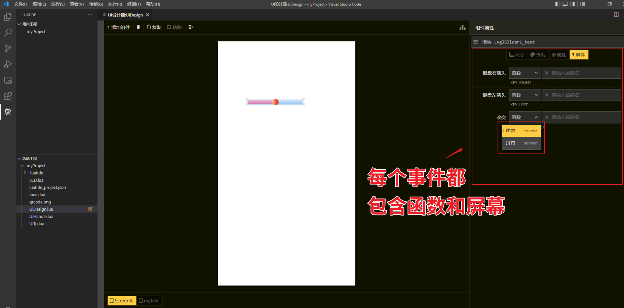The height and width of the screenshot is (308, 624).
Task: Select the LUATIDE plugin icon in the activity bar
Action: click(7, 112)
